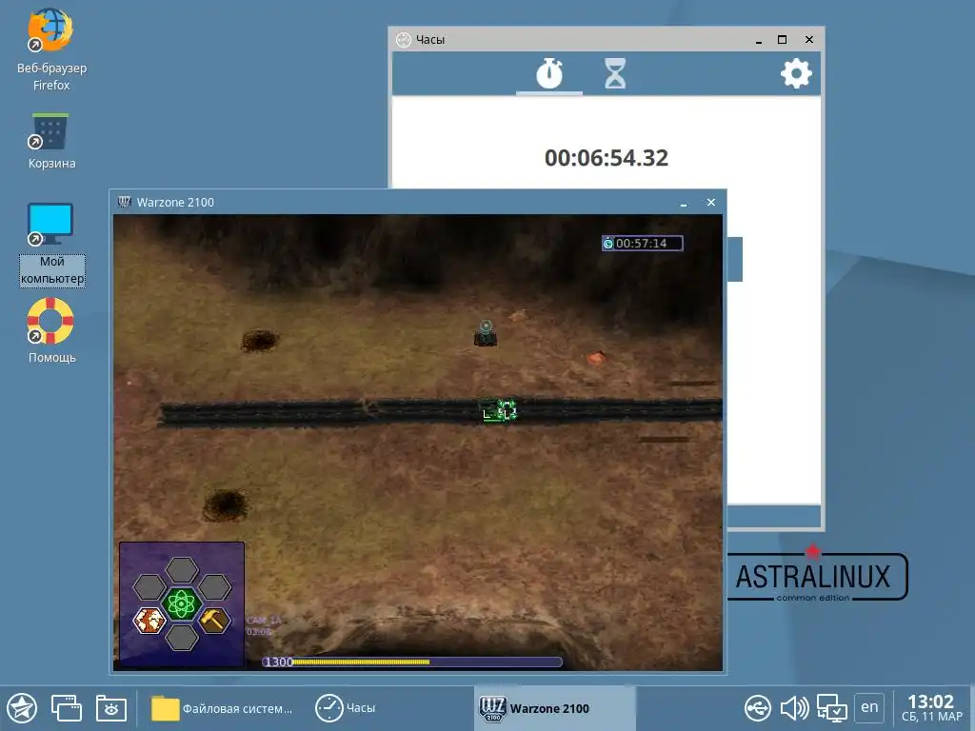975x731 pixels.
Task: Close the Часы clock window
Action: coord(809,39)
